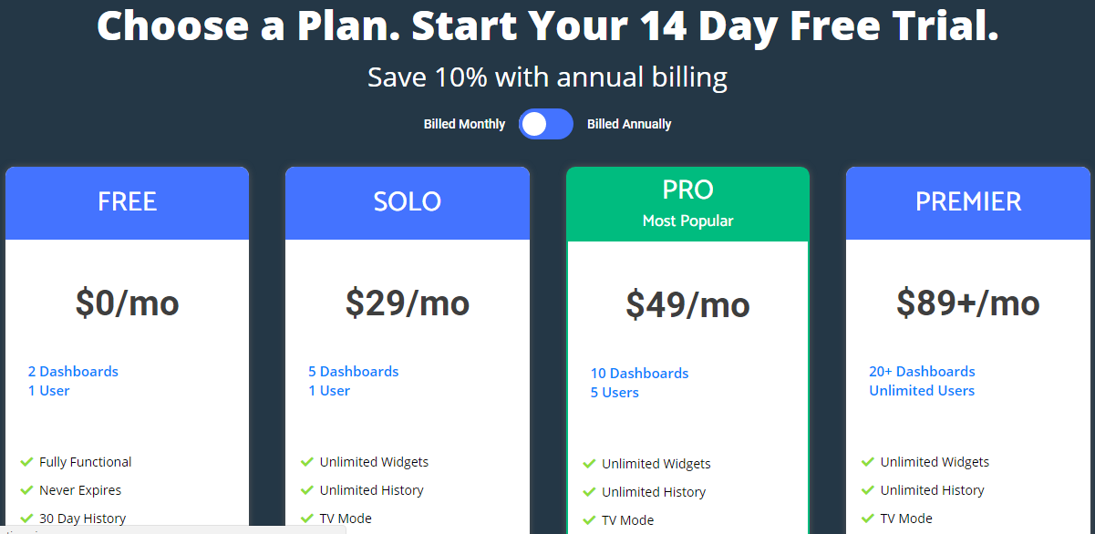Click the Billed Annually label
This screenshot has width=1095, height=534.
coord(629,124)
